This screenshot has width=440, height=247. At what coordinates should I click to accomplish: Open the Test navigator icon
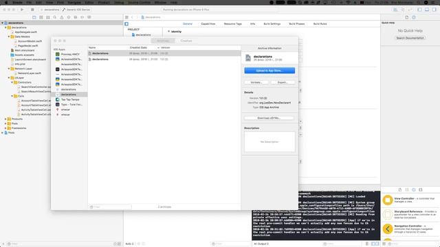69,17
